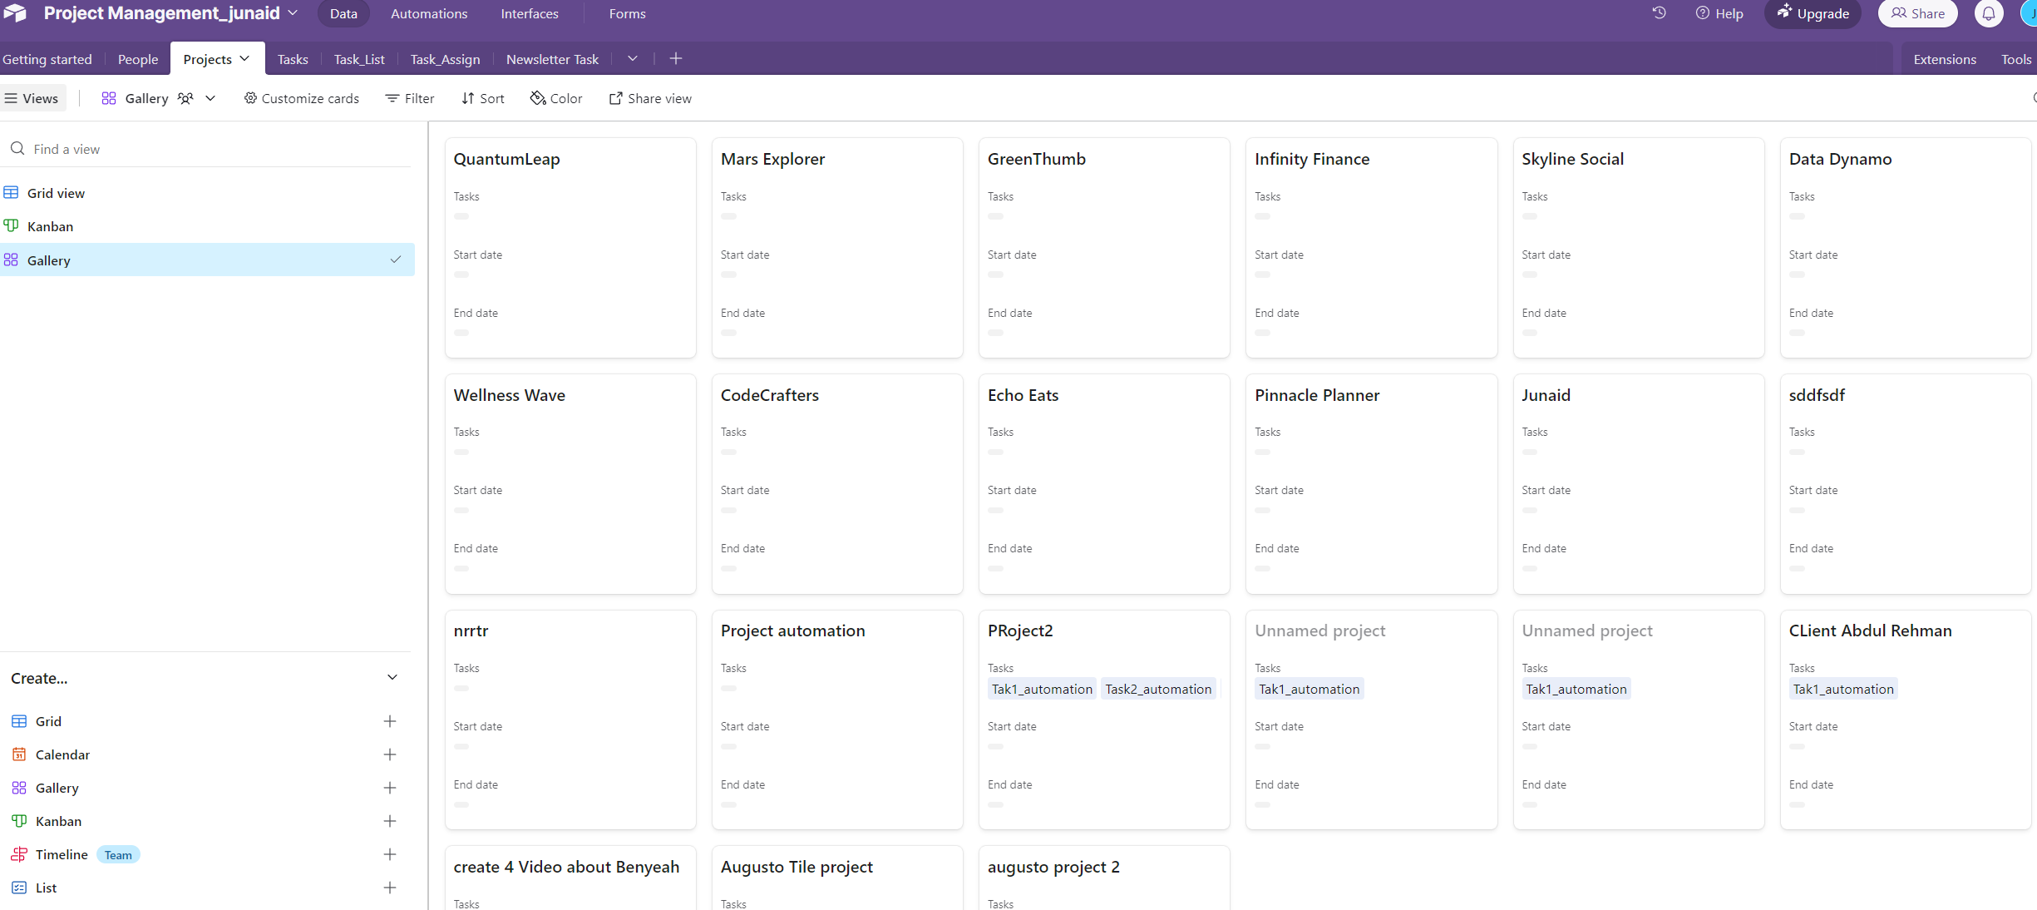Add a new Grid view with plus
The height and width of the screenshot is (910, 2037).
389,721
